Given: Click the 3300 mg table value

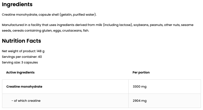Looking at the screenshot, I should (140, 87).
